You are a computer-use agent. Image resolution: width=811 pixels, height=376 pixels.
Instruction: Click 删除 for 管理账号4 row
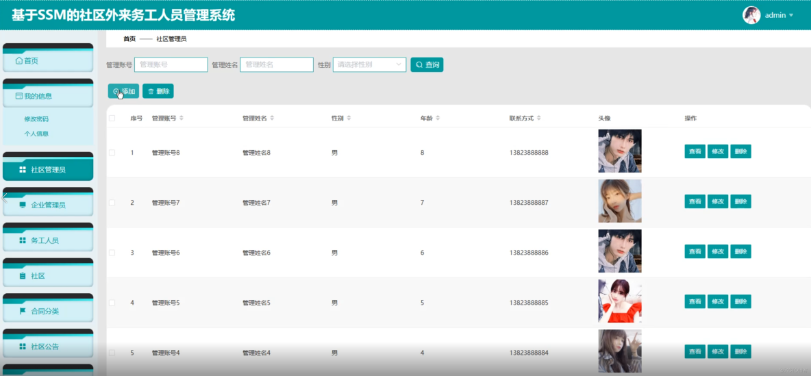[x=740, y=352]
